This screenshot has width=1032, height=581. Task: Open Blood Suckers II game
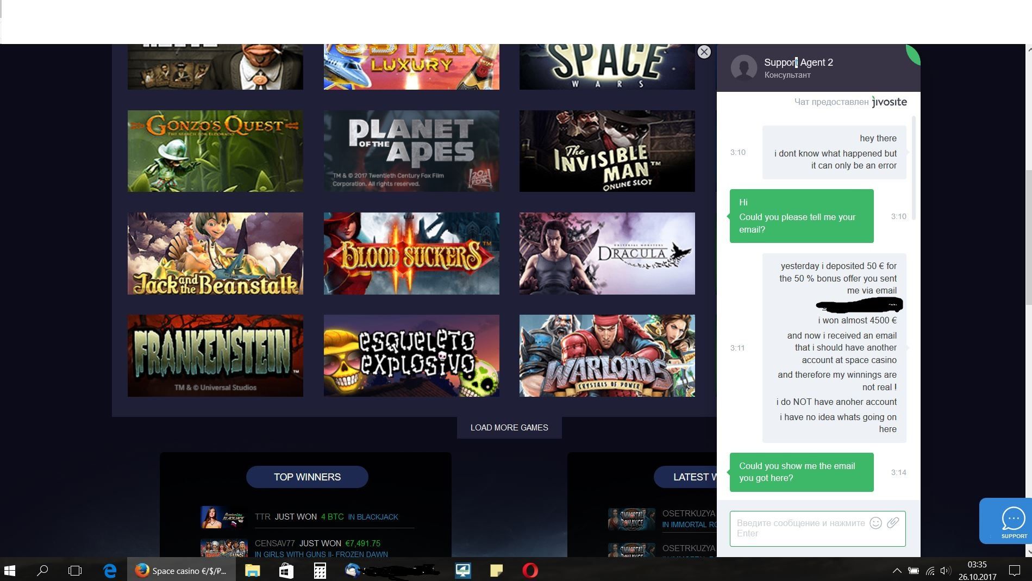[411, 253]
